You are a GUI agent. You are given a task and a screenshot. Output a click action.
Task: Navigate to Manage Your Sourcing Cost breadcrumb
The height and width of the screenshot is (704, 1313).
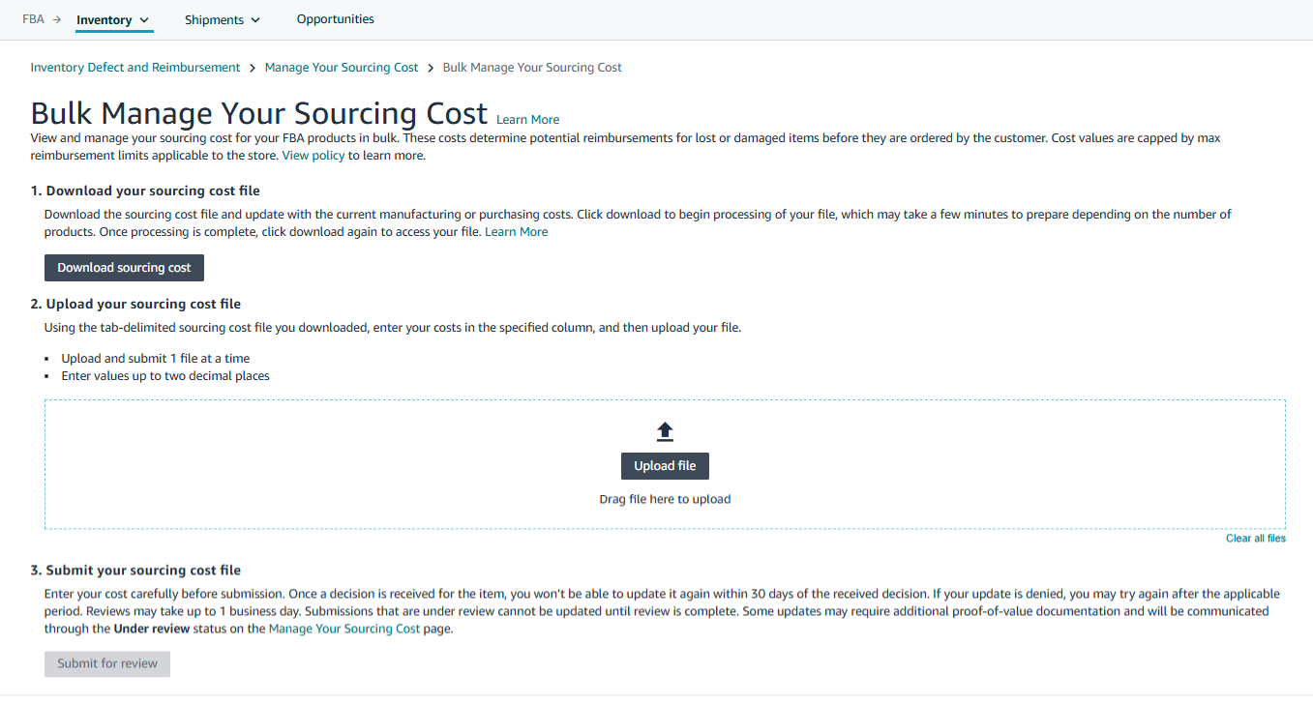[x=342, y=68]
